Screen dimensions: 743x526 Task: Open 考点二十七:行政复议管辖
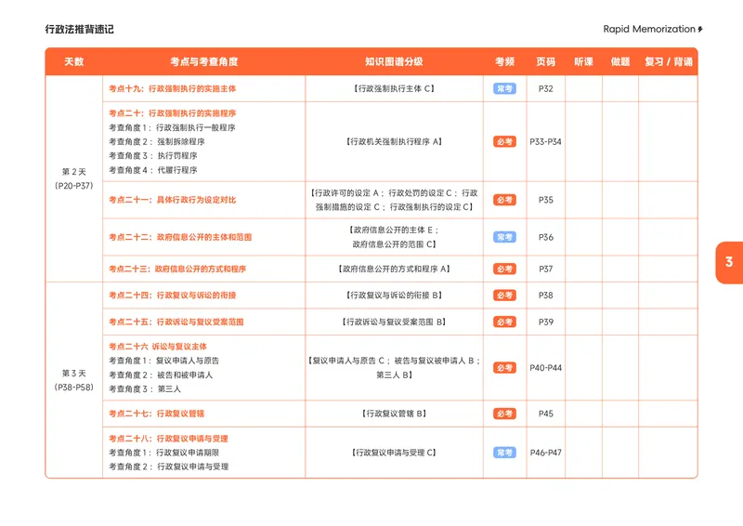click(x=156, y=414)
